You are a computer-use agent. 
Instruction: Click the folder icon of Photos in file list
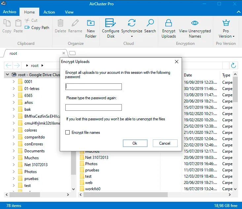(82, 164)
